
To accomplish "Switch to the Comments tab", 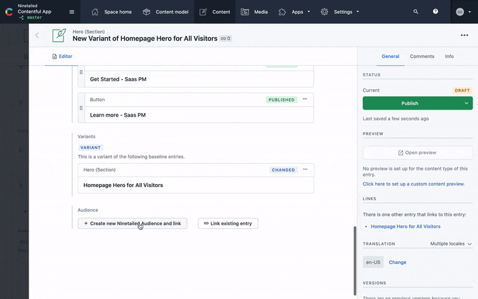I will click(422, 56).
